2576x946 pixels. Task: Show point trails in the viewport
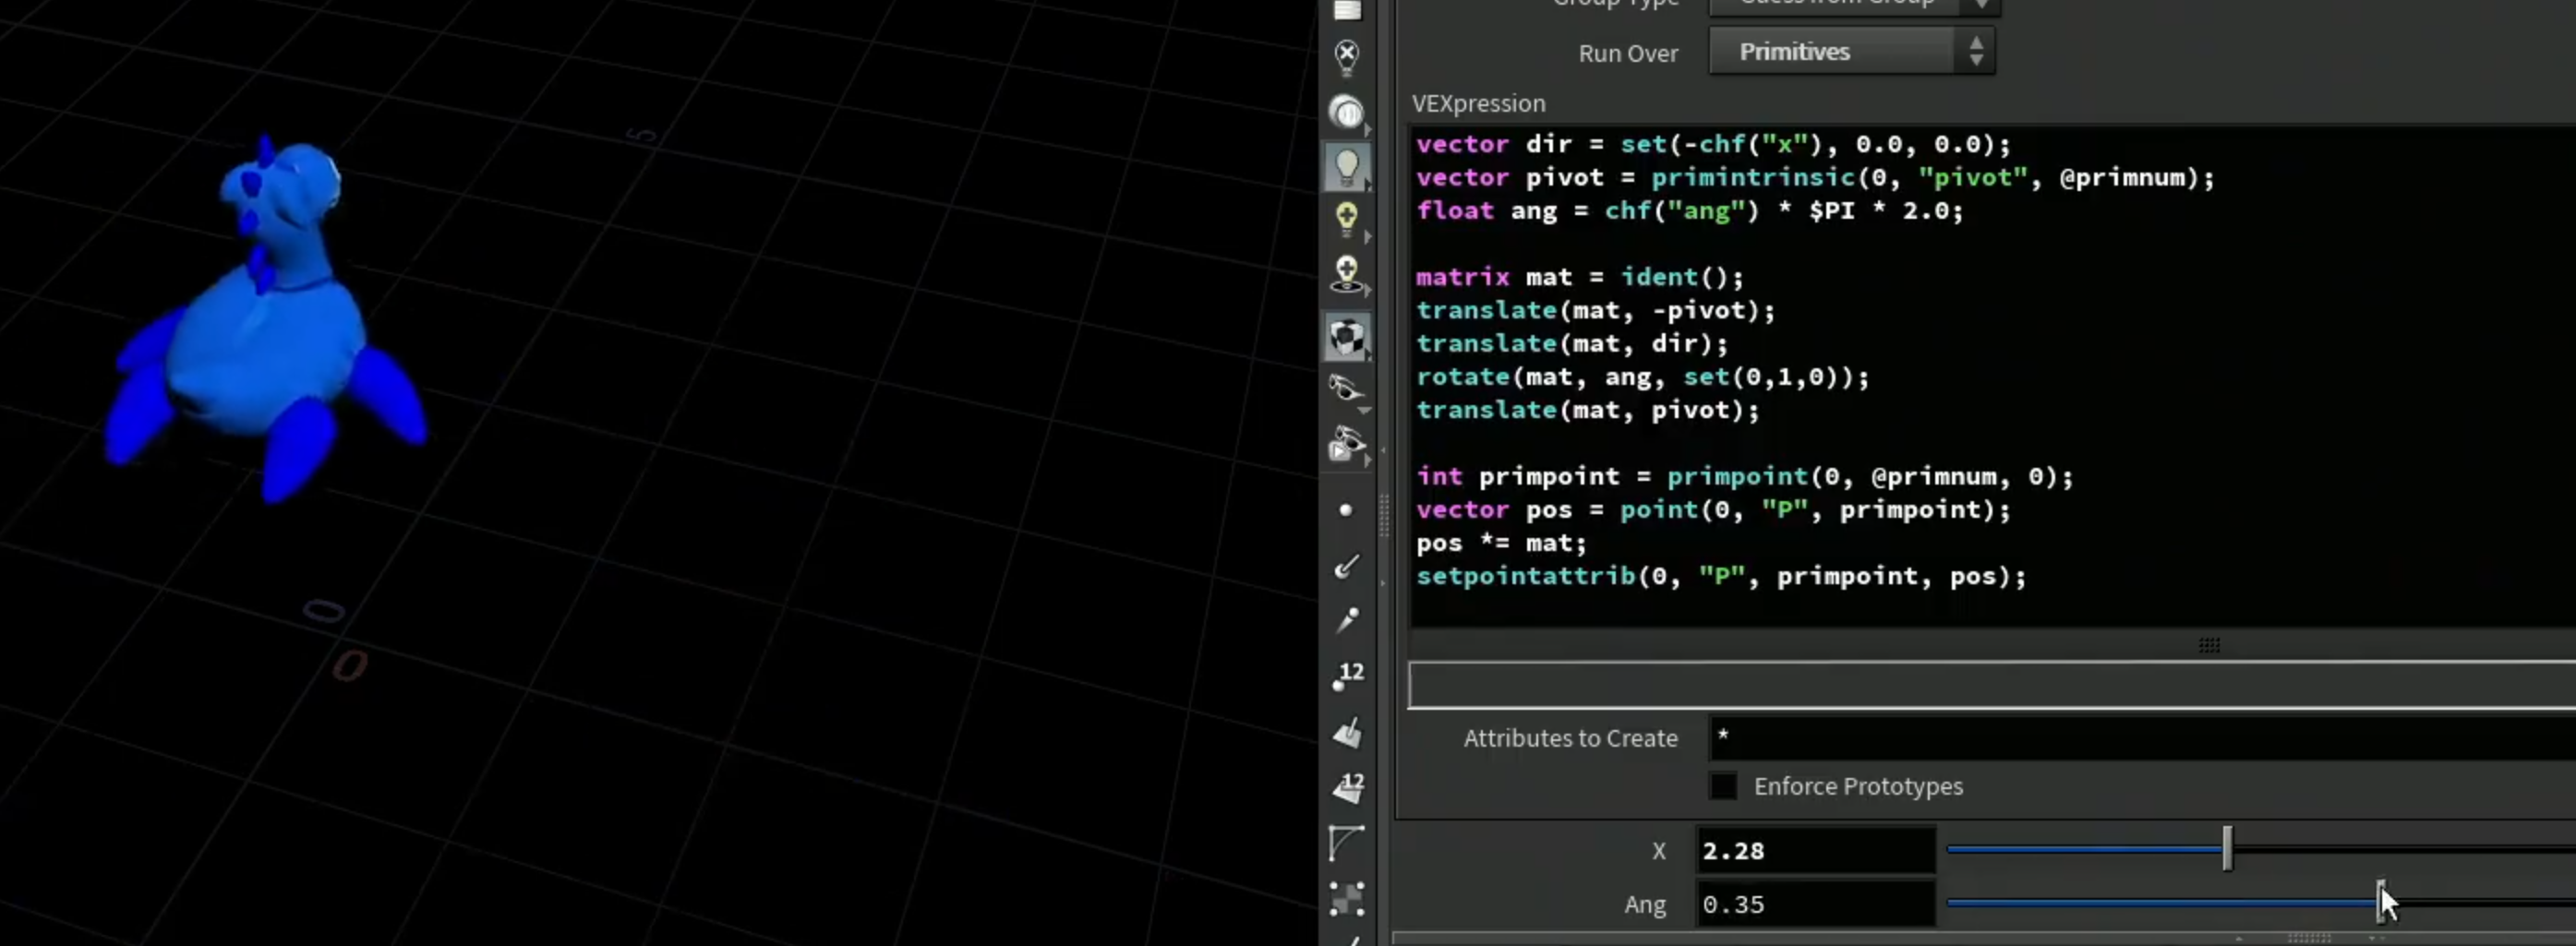click(1347, 620)
